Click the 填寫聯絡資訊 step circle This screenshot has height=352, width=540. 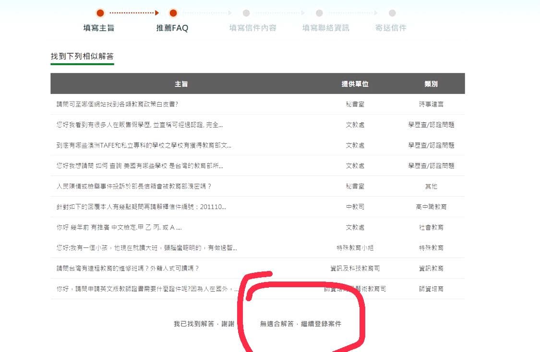(319, 13)
